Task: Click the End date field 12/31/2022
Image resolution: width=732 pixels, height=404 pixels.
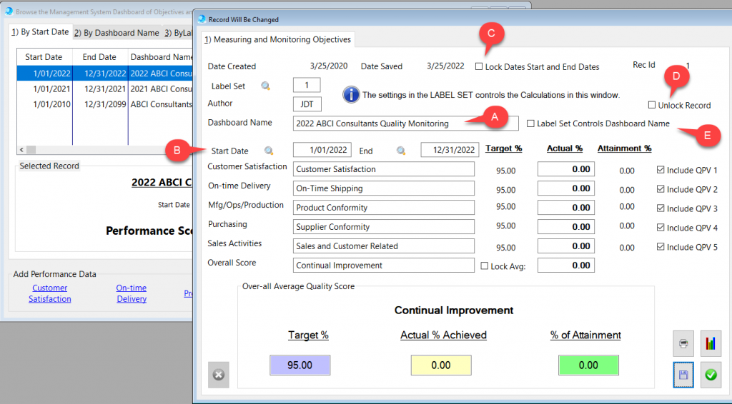Action: [x=450, y=150]
